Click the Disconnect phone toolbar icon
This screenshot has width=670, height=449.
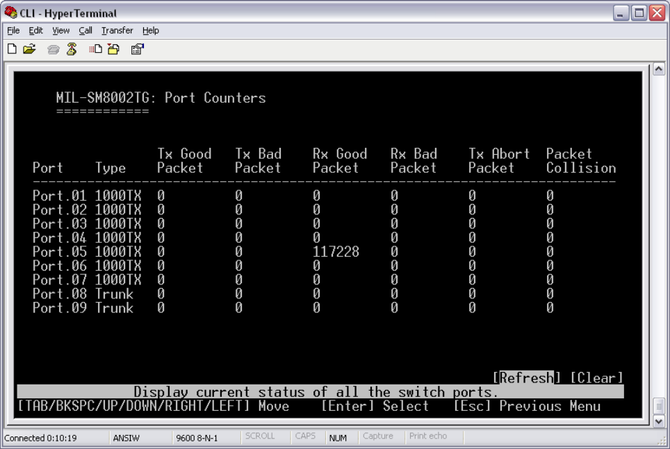[x=72, y=49]
